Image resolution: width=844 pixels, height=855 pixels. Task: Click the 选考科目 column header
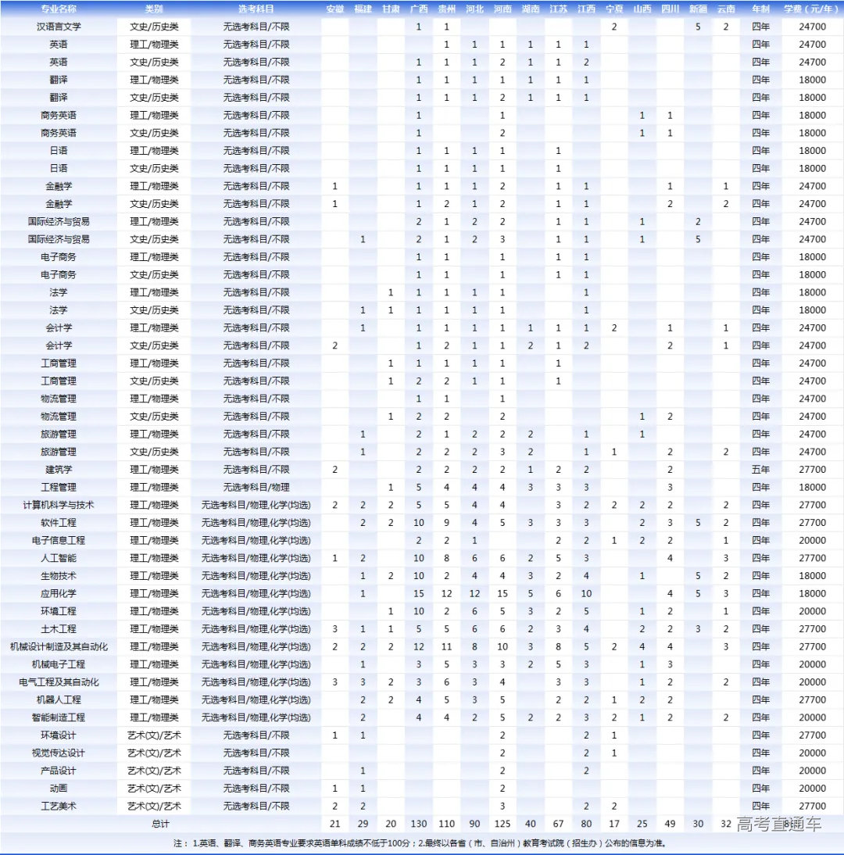coord(256,9)
